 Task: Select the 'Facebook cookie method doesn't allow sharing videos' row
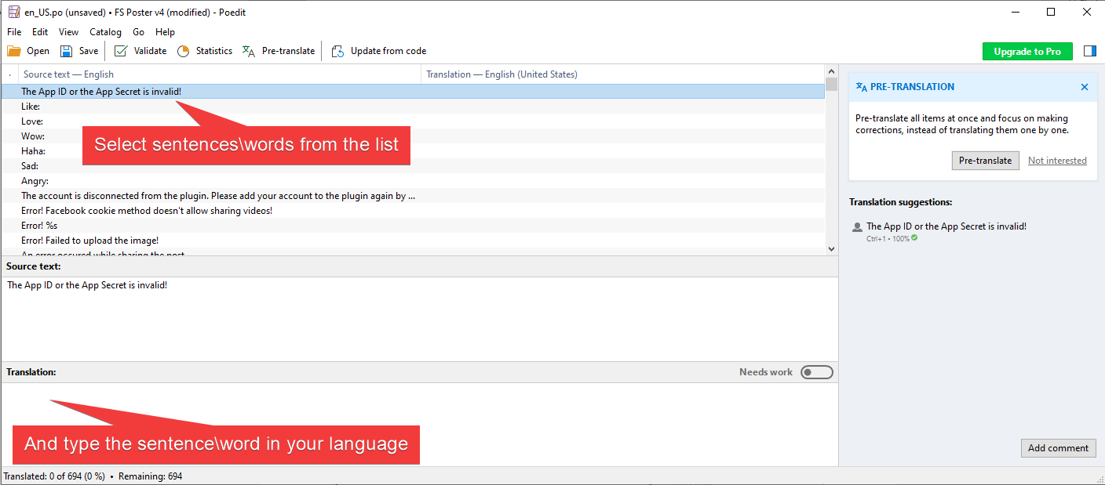[x=413, y=211]
